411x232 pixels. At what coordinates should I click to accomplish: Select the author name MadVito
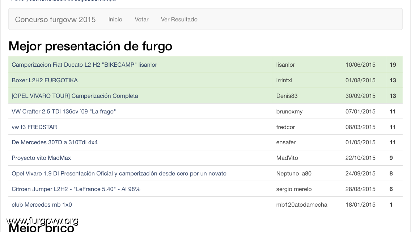pyautogui.click(x=287, y=158)
